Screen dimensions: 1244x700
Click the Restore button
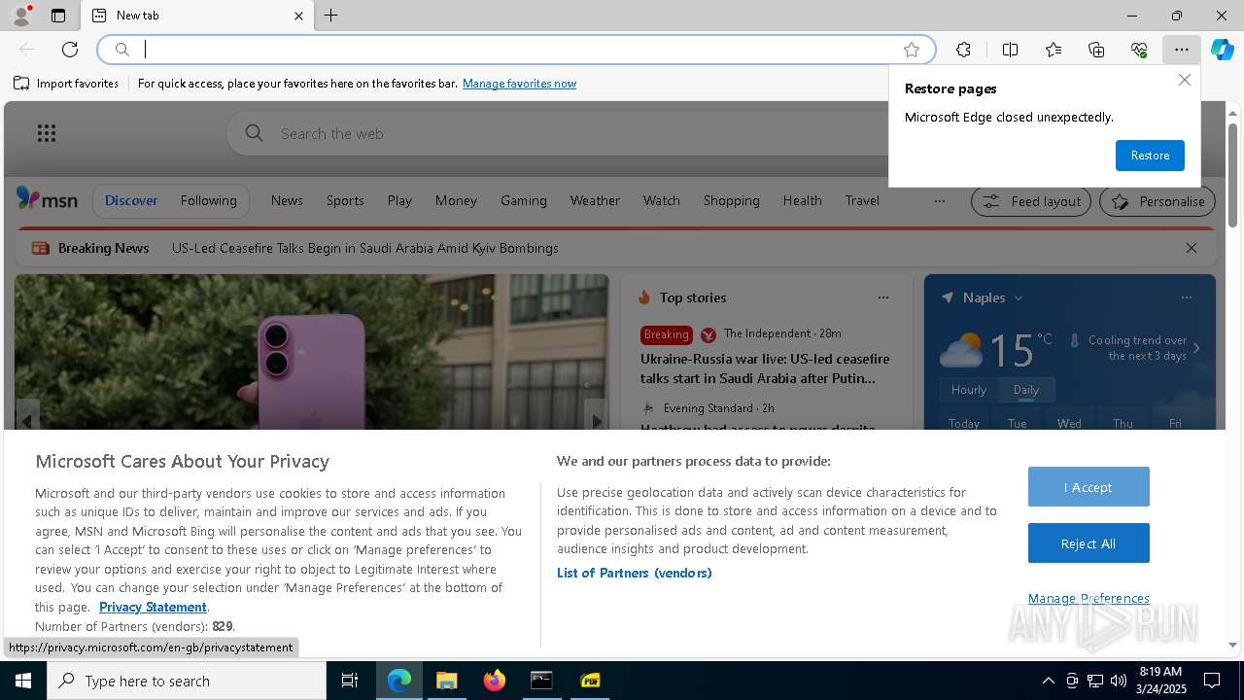[1150, 156]
